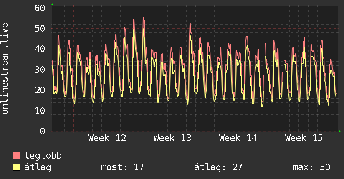Select the 'átlag: 27' statistic
This screenshot has width=344, height=179.
[x=218, y=167]
